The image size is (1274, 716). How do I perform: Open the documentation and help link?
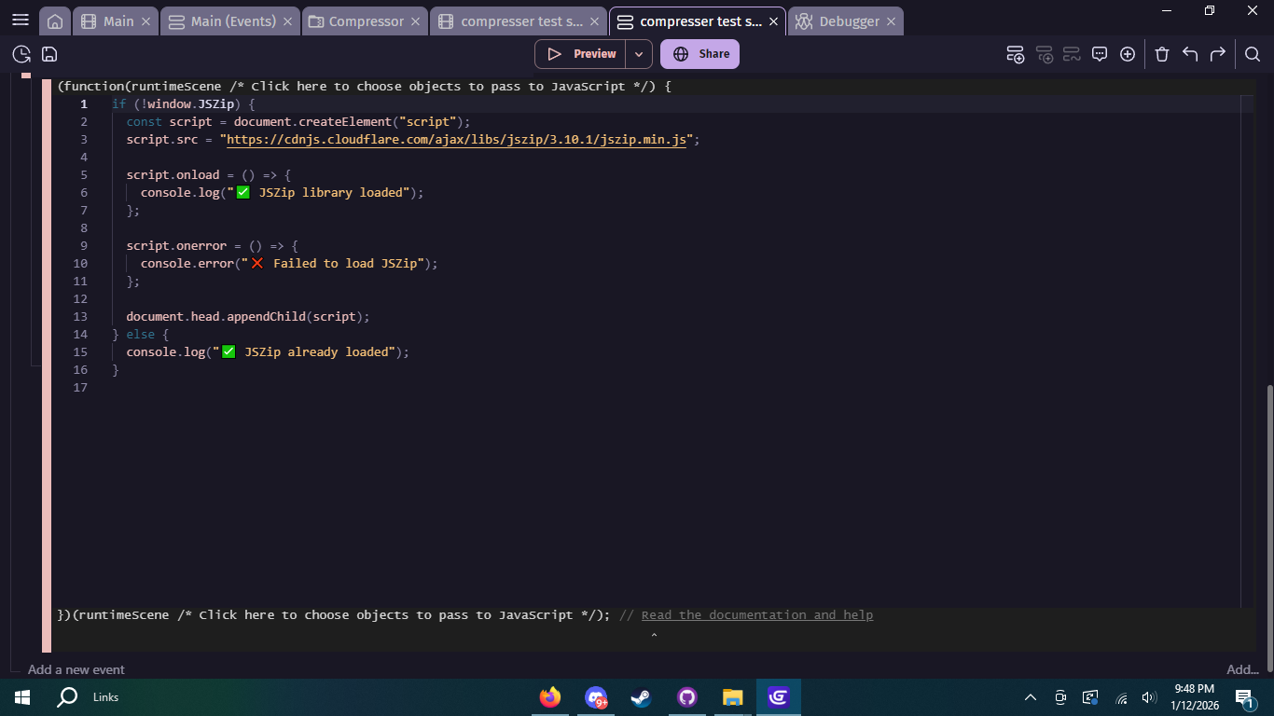click(757, 614)
